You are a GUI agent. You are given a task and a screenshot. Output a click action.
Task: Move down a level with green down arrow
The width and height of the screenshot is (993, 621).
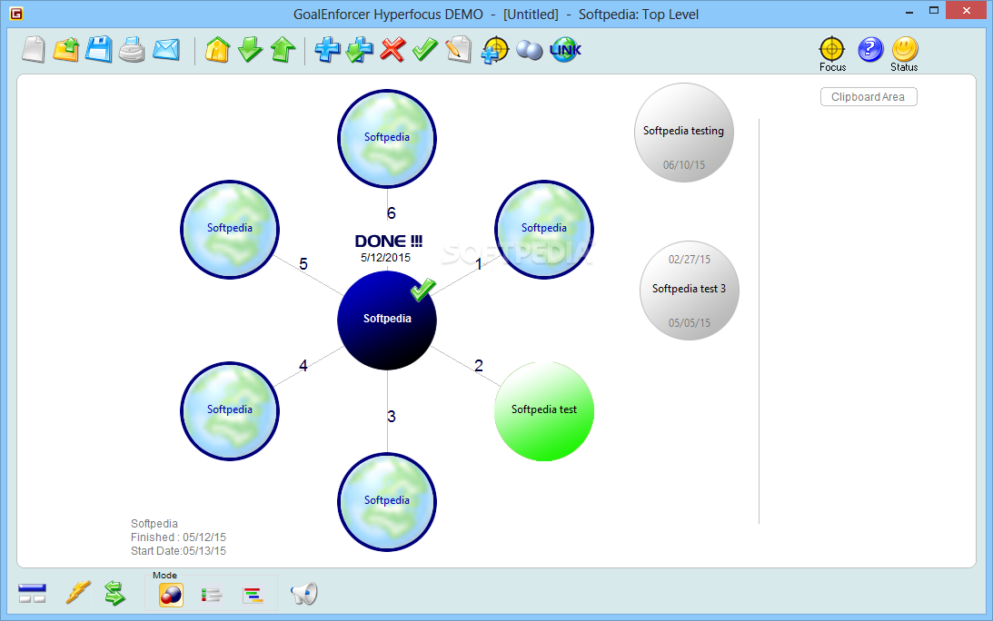[x=250, y=49]
